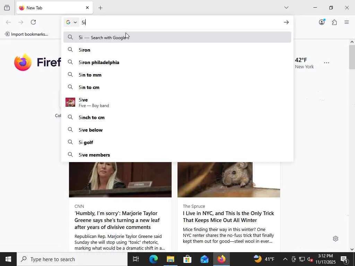Choose the '5in to mm' suggestion
The image size is (355, 266).
pyautogui.click(x=177, y=75)
